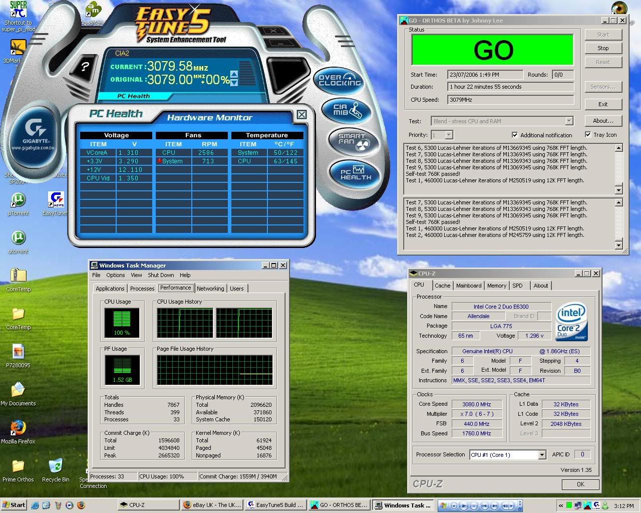Open the Priority dropdown in ORTHOS
This screenshot has width=641, height=513.
click(x=449, y=135)
